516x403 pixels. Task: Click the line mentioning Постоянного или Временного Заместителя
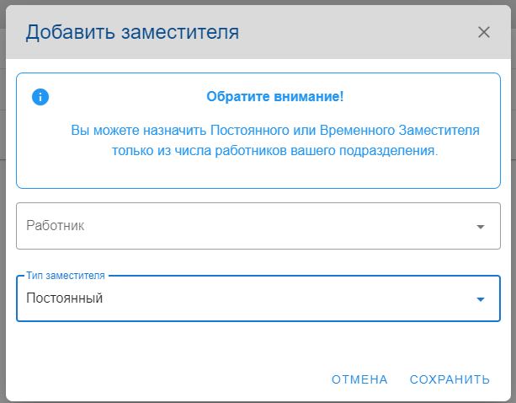tap(274, 132)
